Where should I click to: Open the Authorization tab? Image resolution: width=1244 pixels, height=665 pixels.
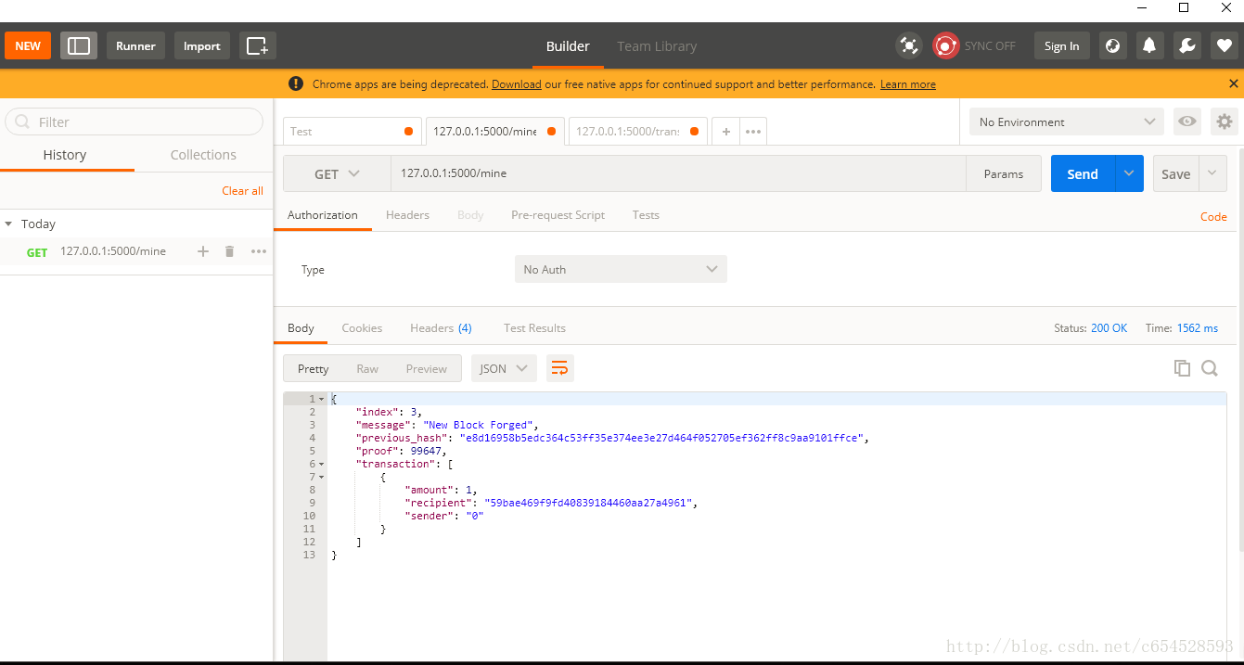tap(322, 215)
